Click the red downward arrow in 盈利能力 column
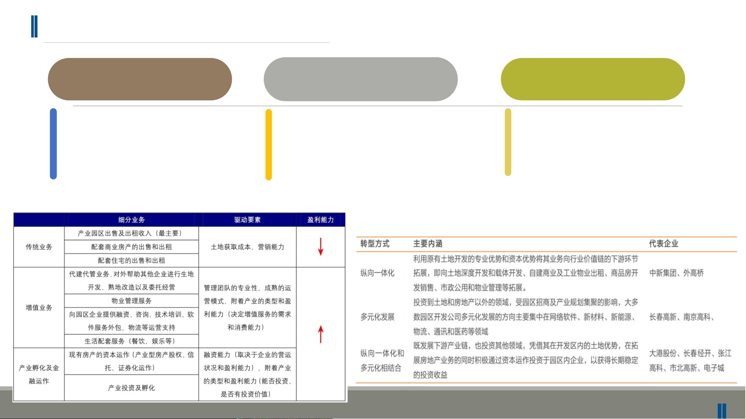The image size is (746, 419). [x=320, y=246]
